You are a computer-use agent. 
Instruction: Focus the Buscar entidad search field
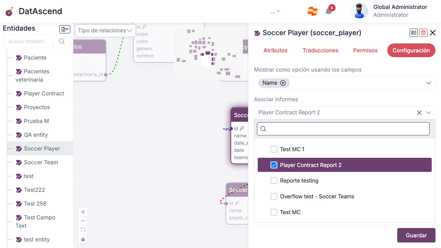(x=28, y=41)
